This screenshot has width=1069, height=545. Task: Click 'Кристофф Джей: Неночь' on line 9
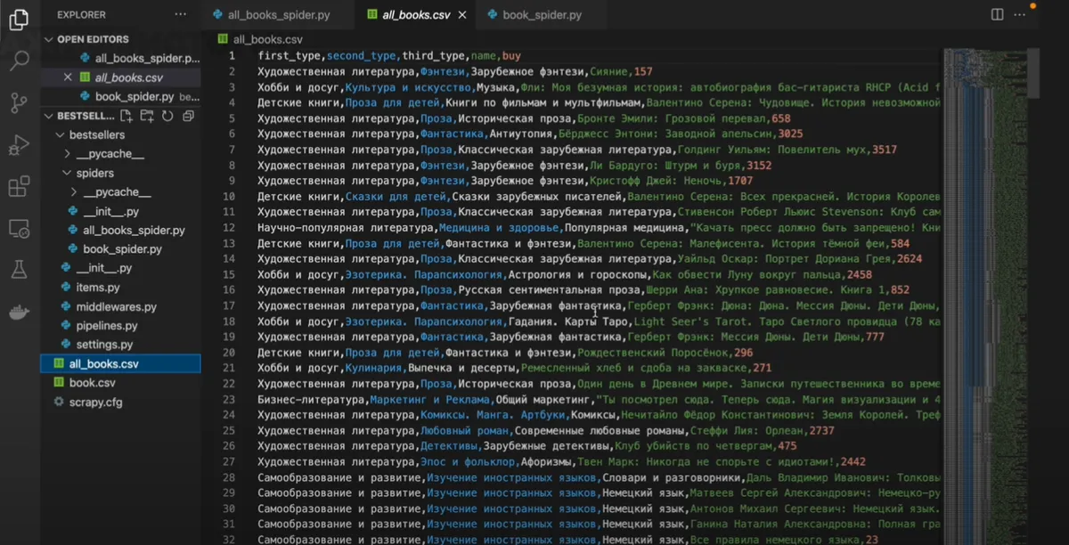pyautogui.click(x=655, y=181)
